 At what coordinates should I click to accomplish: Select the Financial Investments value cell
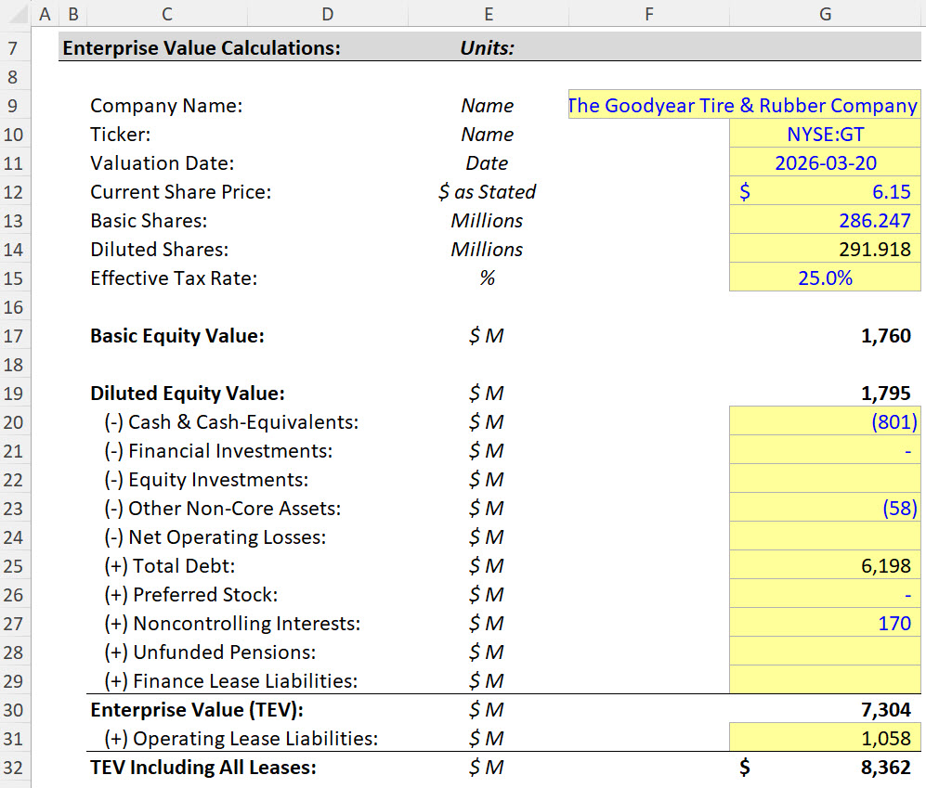point(825,450)
